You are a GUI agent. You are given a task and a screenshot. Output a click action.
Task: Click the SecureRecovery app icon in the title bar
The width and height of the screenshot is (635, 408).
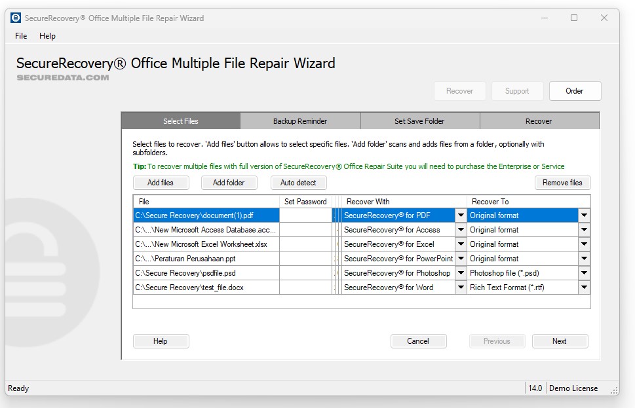coord(14,18)
